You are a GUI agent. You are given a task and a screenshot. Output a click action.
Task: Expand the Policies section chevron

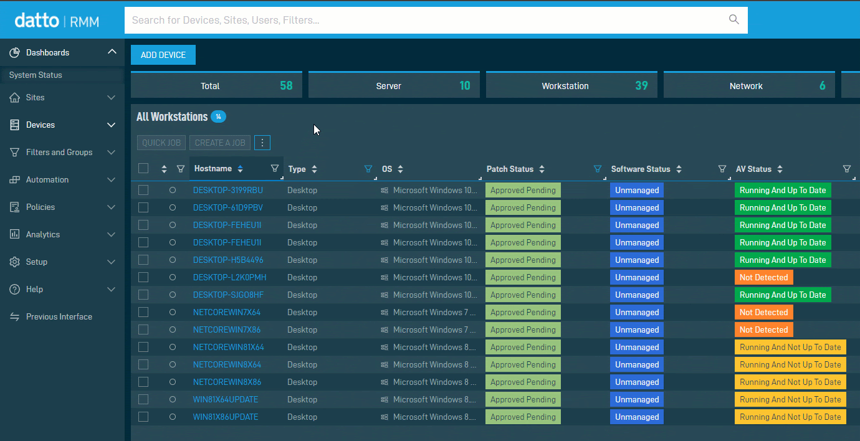112,207
